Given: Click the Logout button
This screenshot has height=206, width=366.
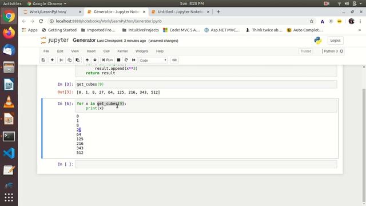Looking at the screenshot, I should pyautogui.click(x=336, y=41).
